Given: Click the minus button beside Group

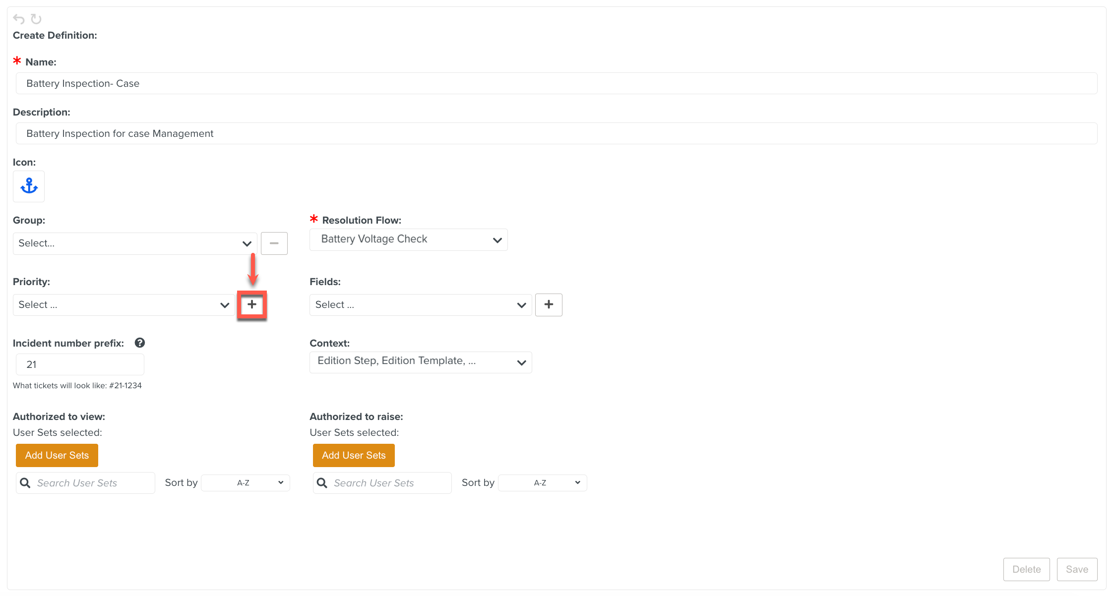Looking at the screenshot, I should point(274,243).
